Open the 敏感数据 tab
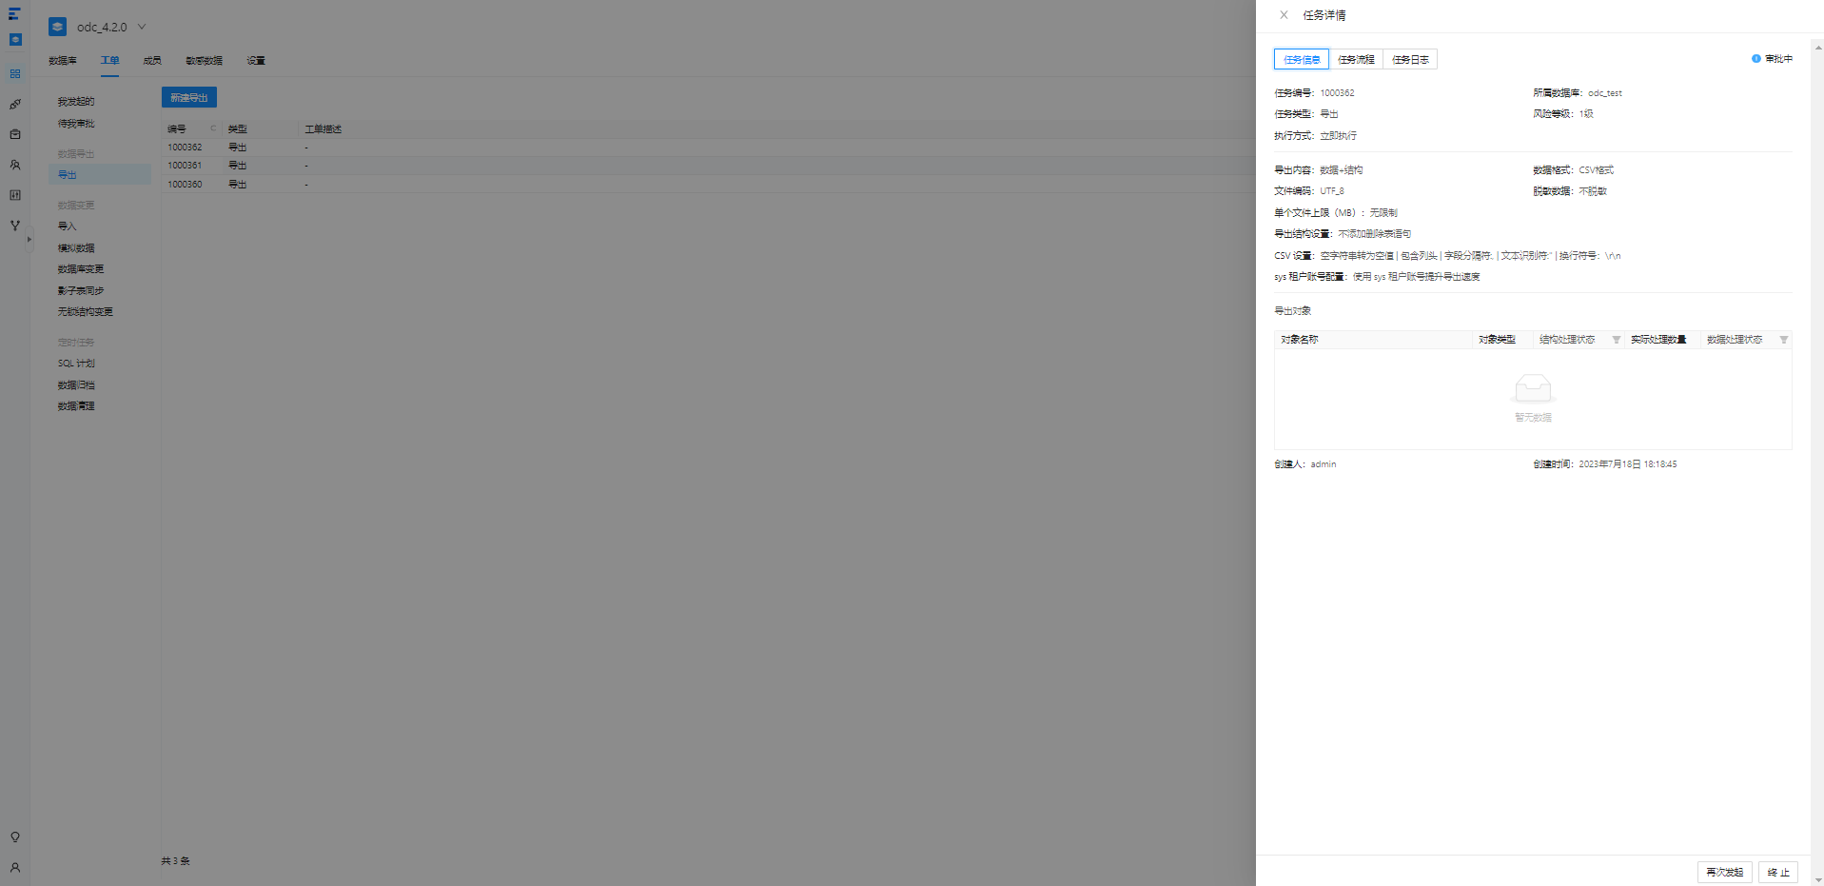1824x886 pixels. point(205,61)
